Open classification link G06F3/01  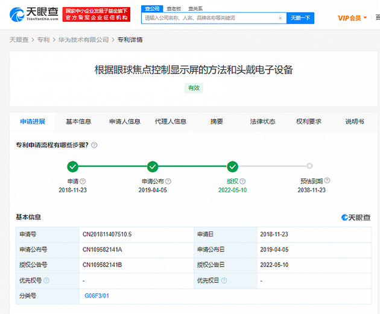(x=97, y=296)
